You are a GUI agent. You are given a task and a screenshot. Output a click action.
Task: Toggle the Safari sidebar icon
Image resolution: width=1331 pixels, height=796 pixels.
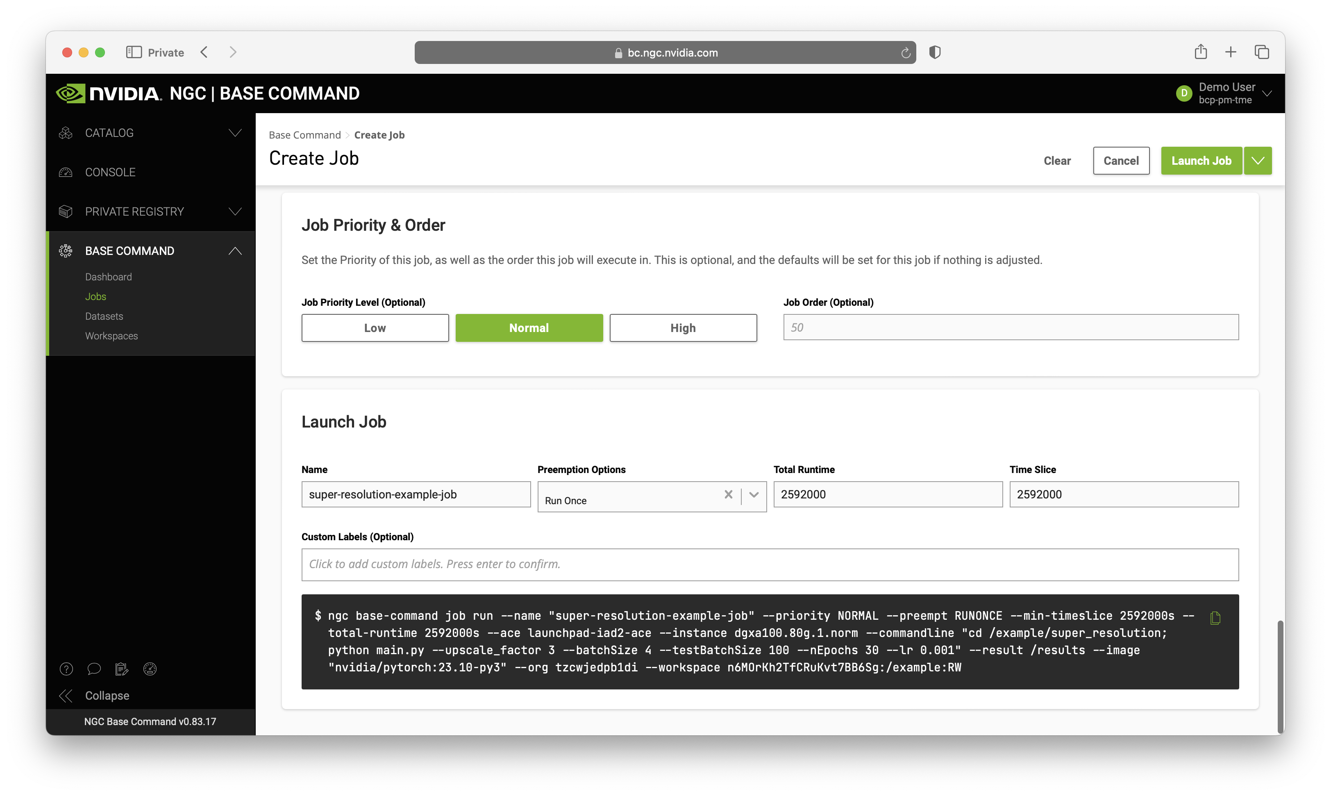(134, 52)
